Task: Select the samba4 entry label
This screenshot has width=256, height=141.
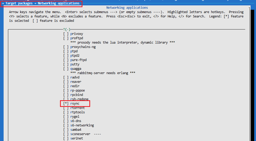Action: click(x=76, y=130)
